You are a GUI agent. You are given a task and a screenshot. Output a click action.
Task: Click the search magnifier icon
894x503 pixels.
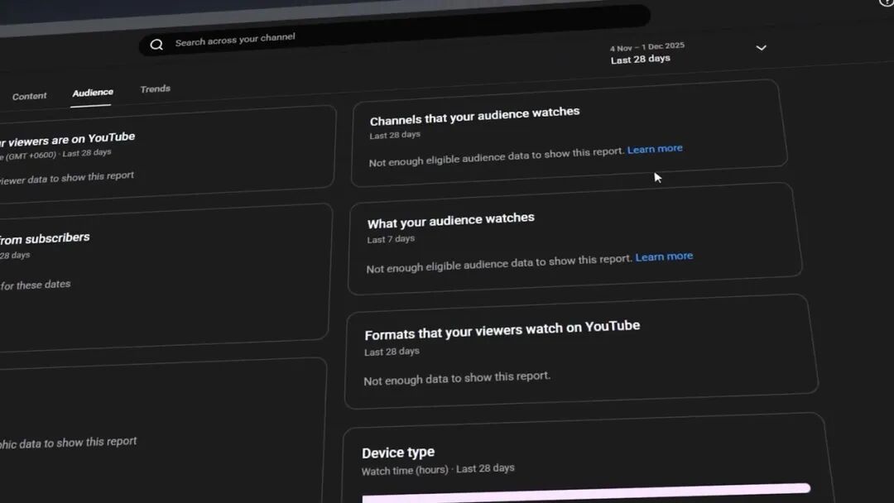click(x=156, y=45)
